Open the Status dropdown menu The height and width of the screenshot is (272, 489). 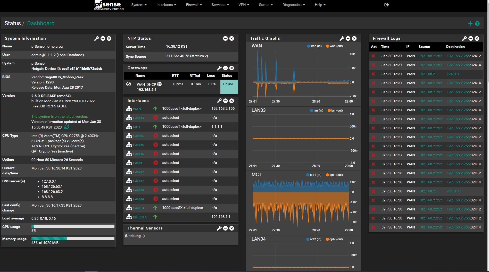coord(266,5)
